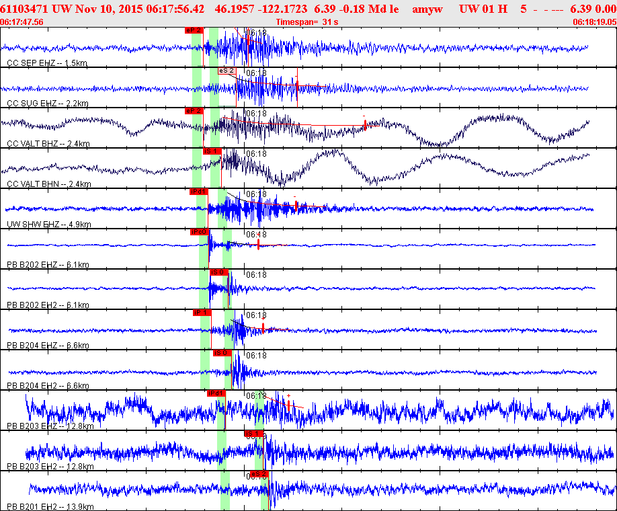
Task: Click the 'PB B203 EHZ -- 12.8km' channel label
Action: (50, 426)
